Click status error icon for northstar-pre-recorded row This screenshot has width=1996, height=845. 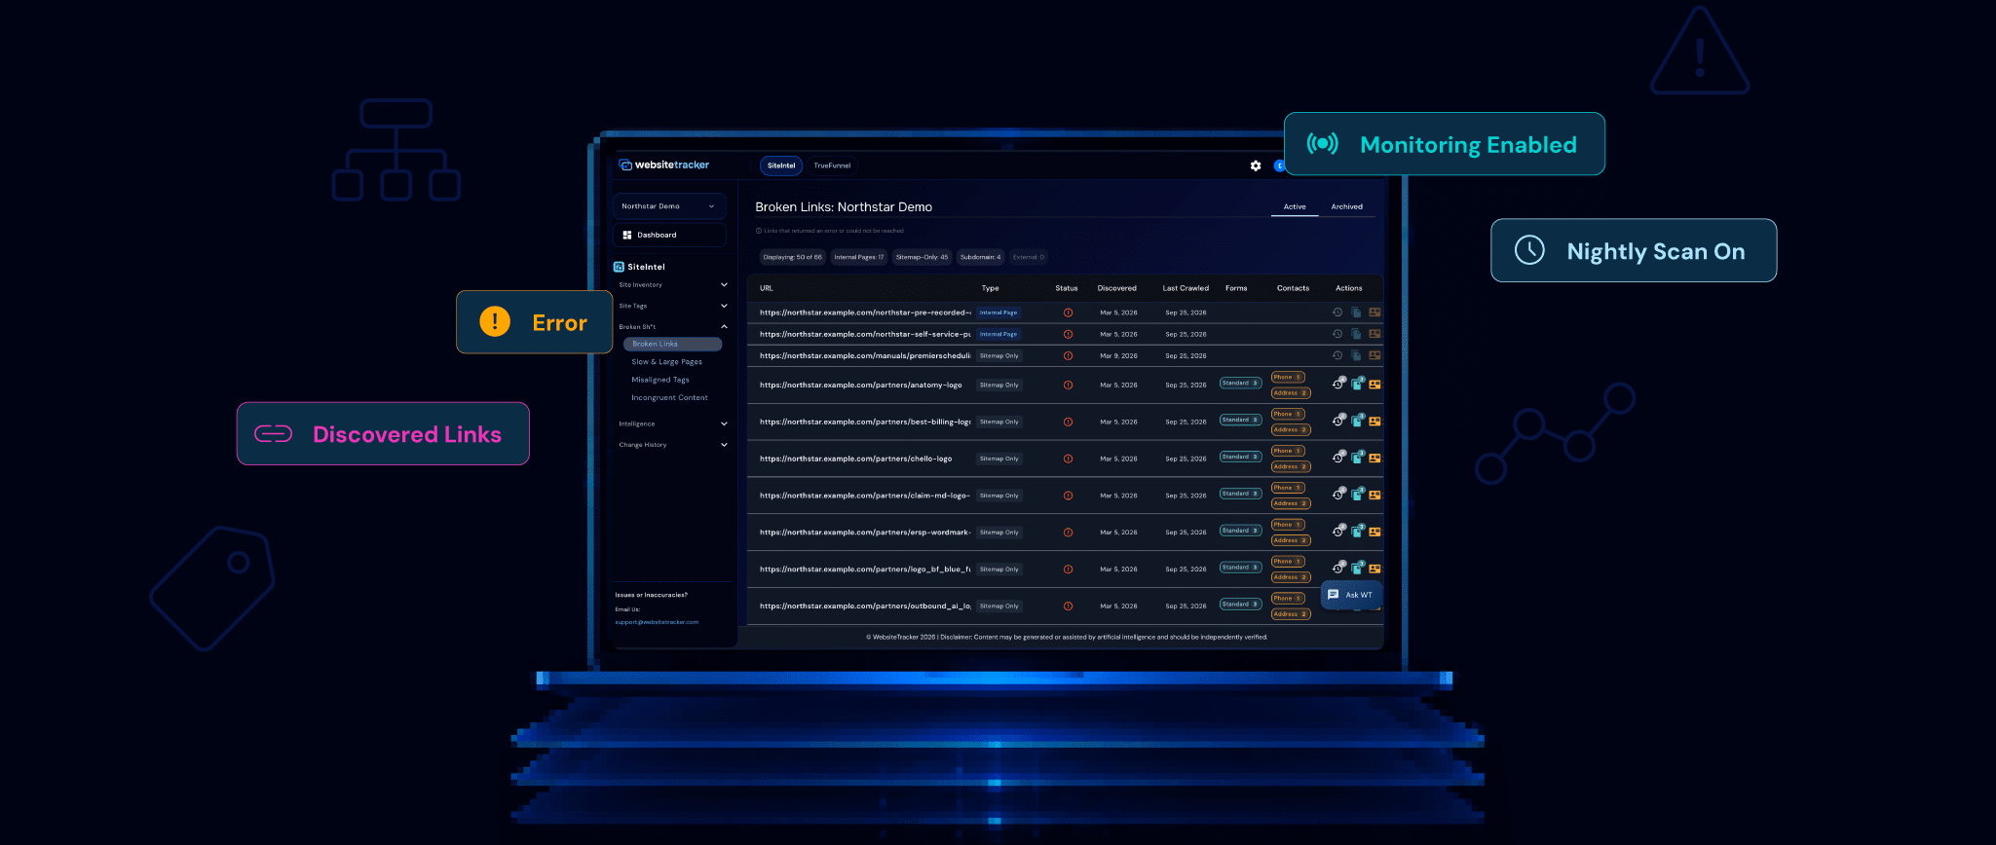tap(1068, 312)
